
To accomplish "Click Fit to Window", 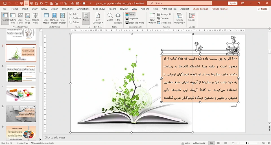I will tap(118, 18).
